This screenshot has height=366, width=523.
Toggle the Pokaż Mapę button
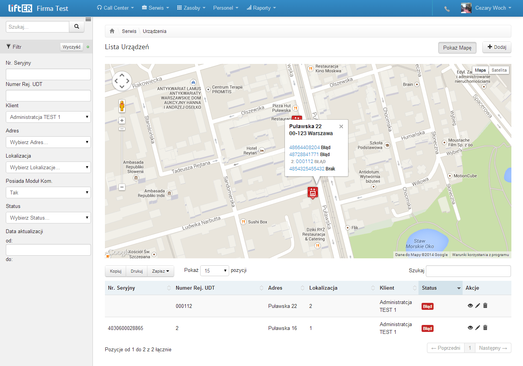point(457,48)
